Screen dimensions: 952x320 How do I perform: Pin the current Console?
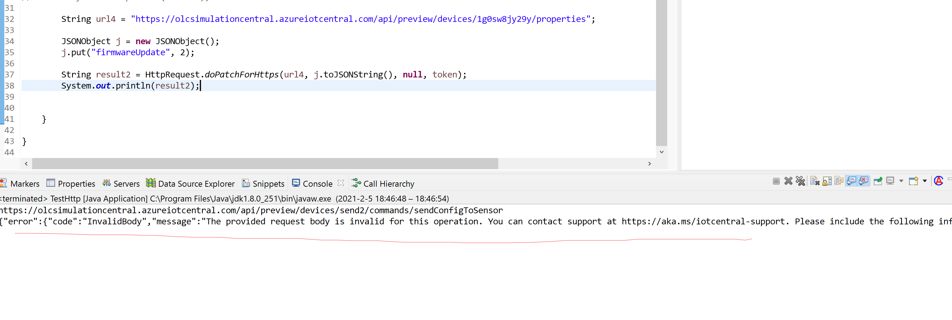pos(878,181)
